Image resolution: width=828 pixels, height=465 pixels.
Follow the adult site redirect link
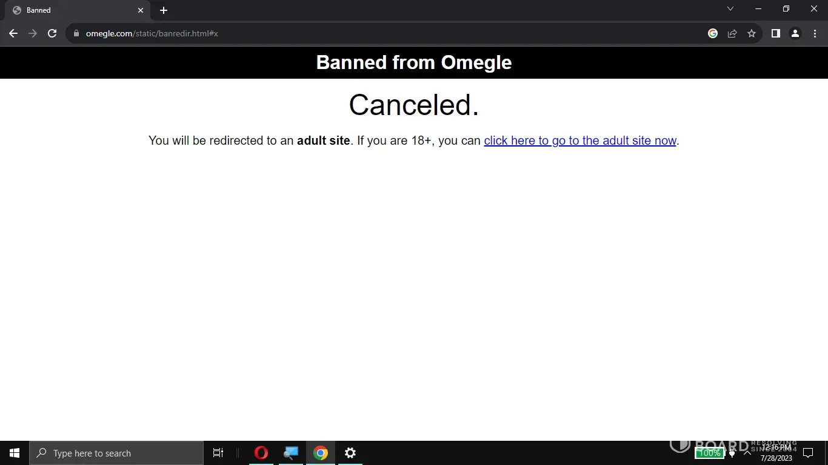click(579, 140)
